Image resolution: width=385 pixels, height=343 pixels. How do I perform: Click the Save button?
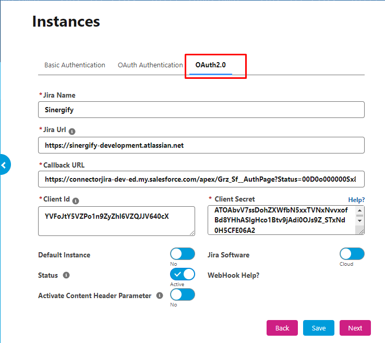pos(318,328)
